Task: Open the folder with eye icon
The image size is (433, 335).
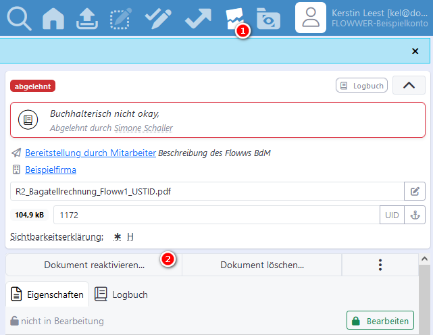Action: [x=269, y=18]
